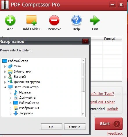The height and width of the screenshot is (137, 128).
Task: Select the Этот компьютер label
Action: click(26, 87)
